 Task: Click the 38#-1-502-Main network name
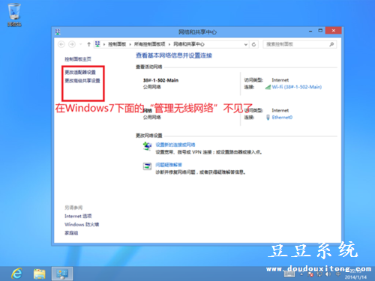tap(160, 80)
